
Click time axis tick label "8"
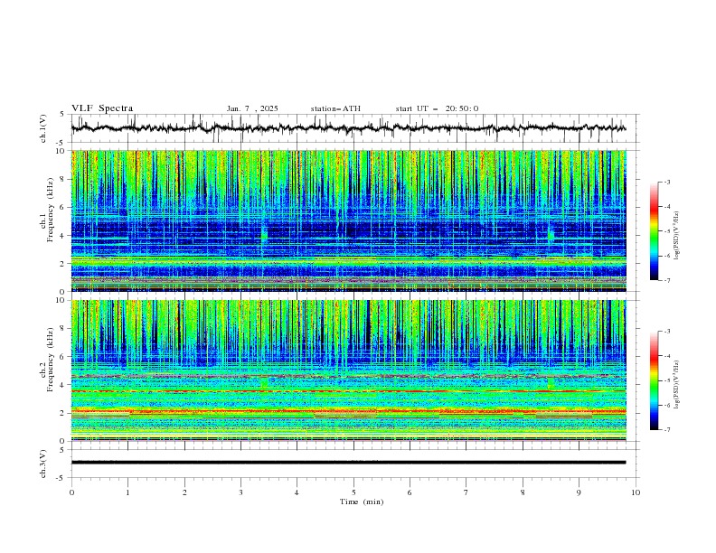click(523, 492)
